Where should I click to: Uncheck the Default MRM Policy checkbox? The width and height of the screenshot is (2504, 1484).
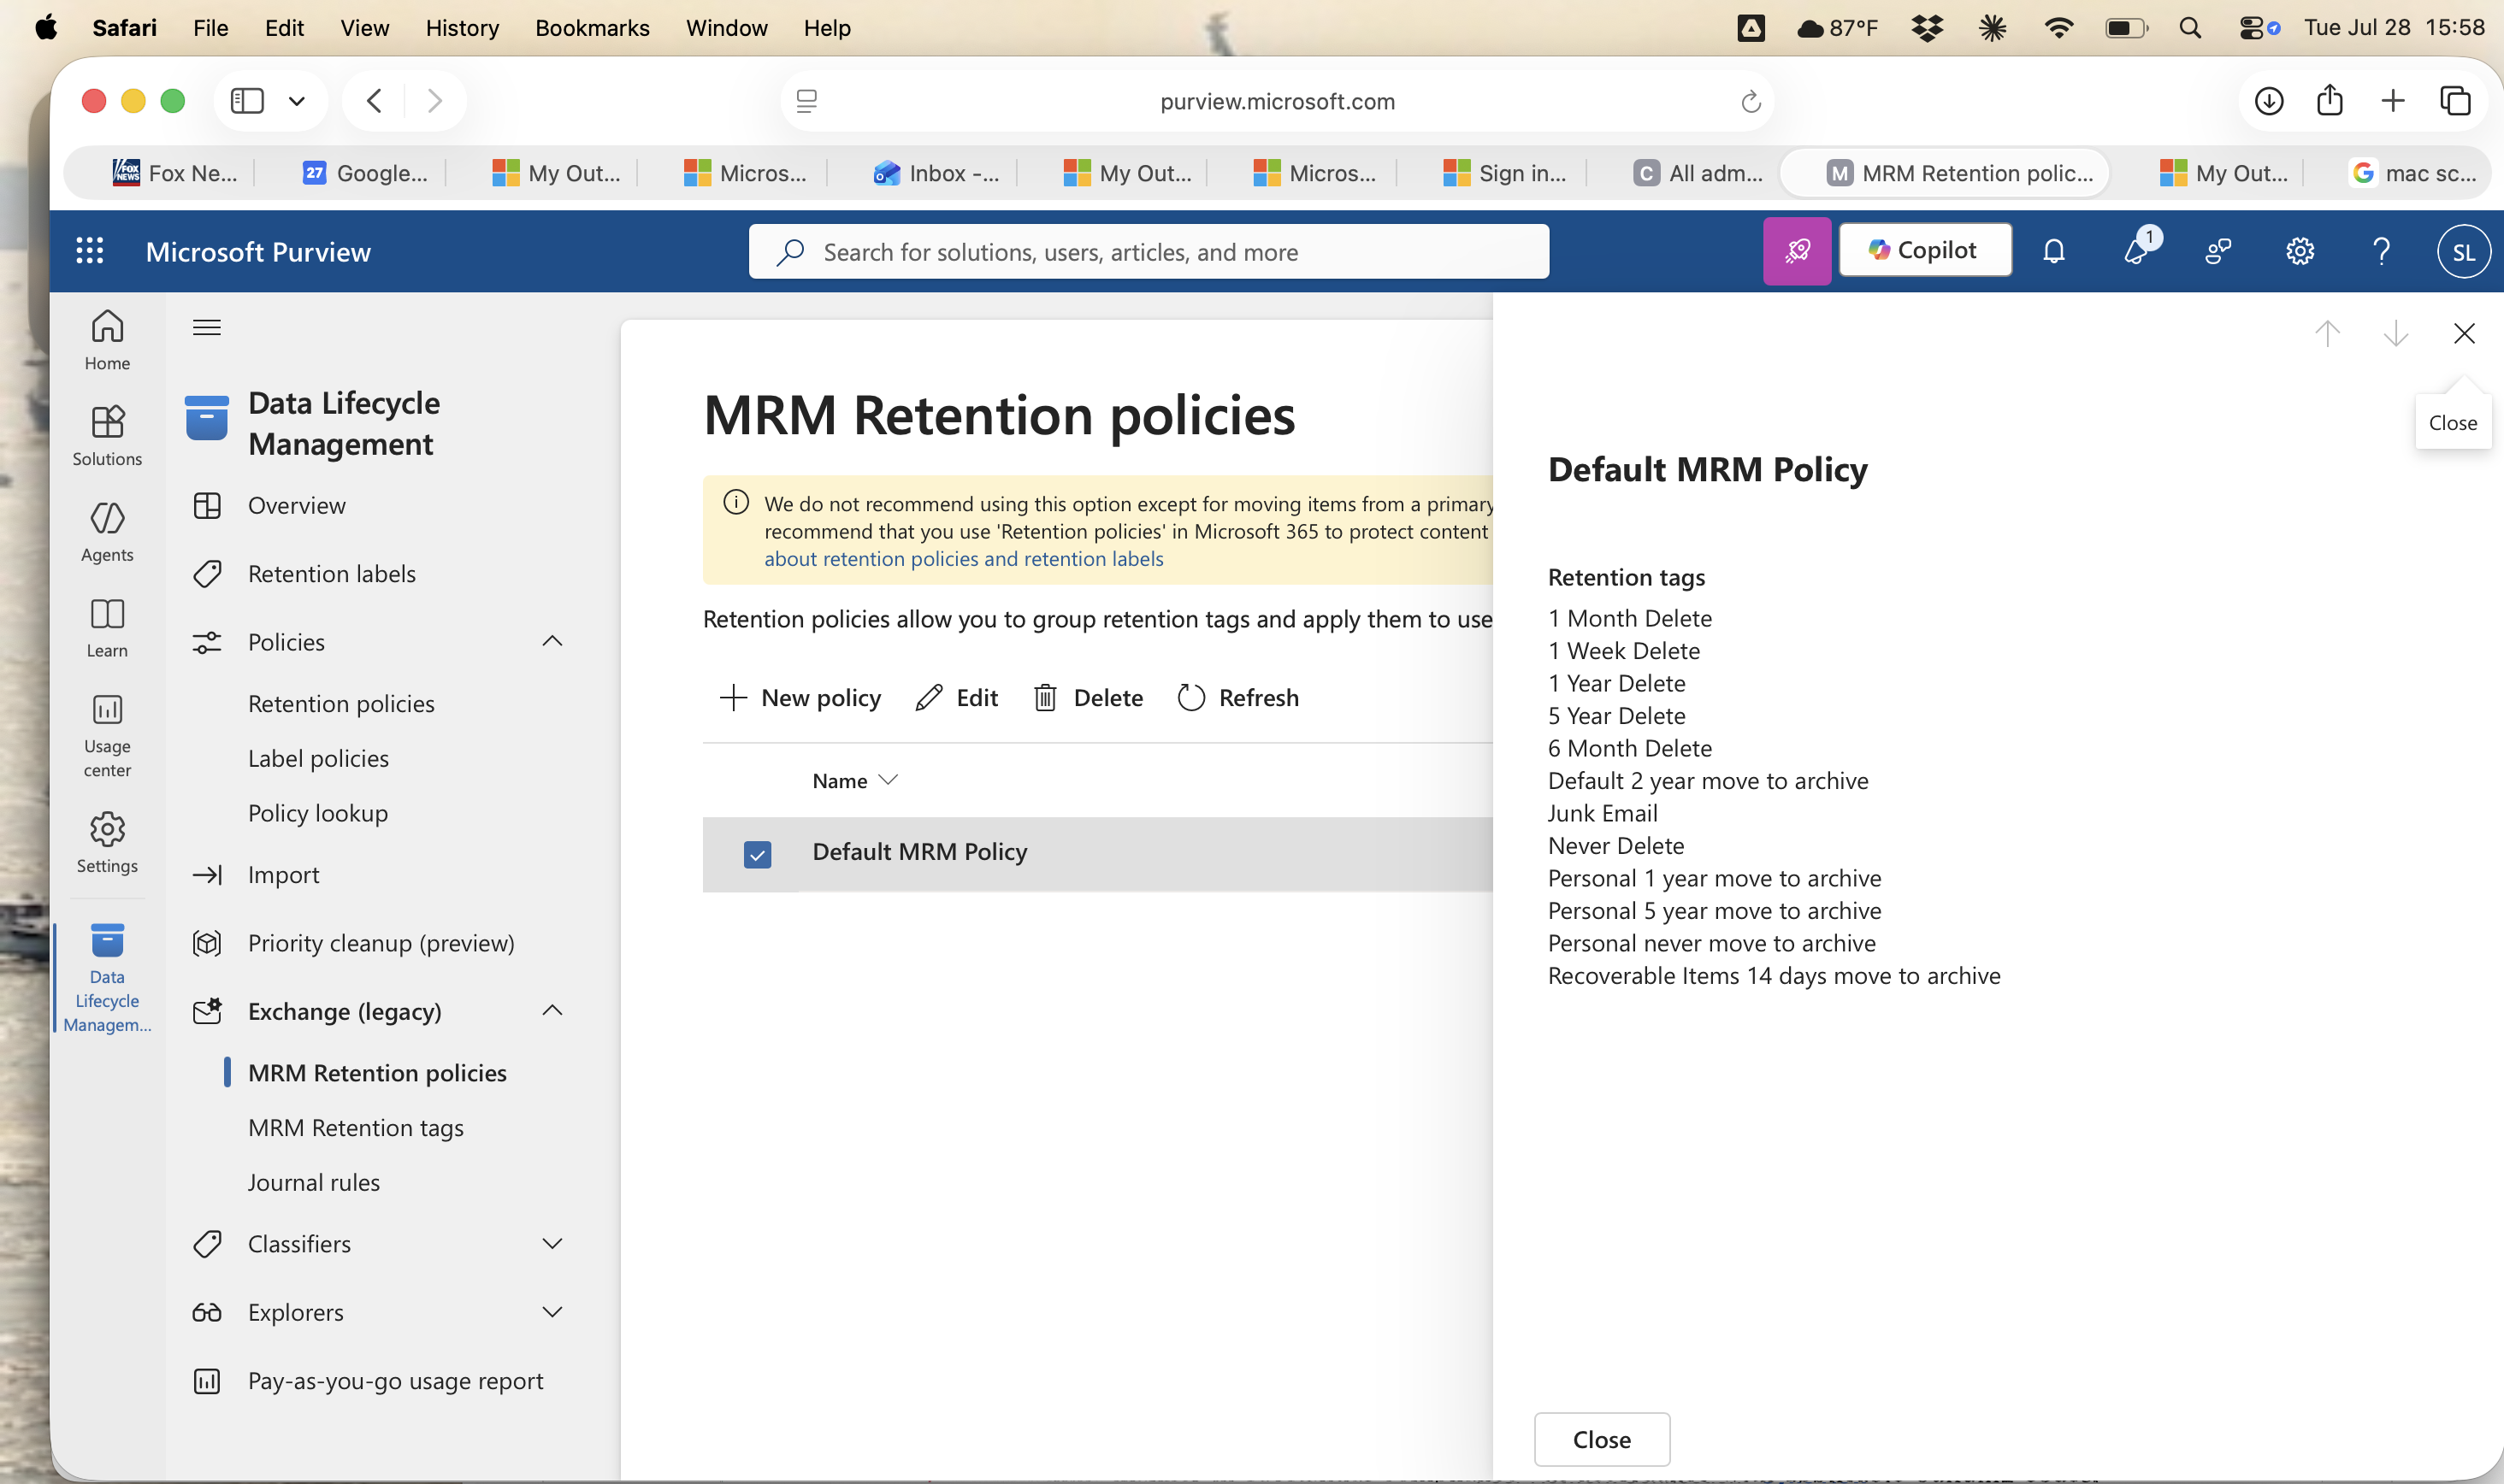tap(758, 854)
